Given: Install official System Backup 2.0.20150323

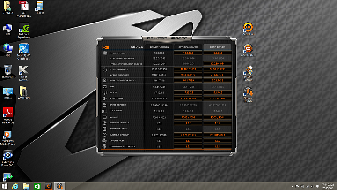Looking at the screenshot, I should (x=188, y=135).
